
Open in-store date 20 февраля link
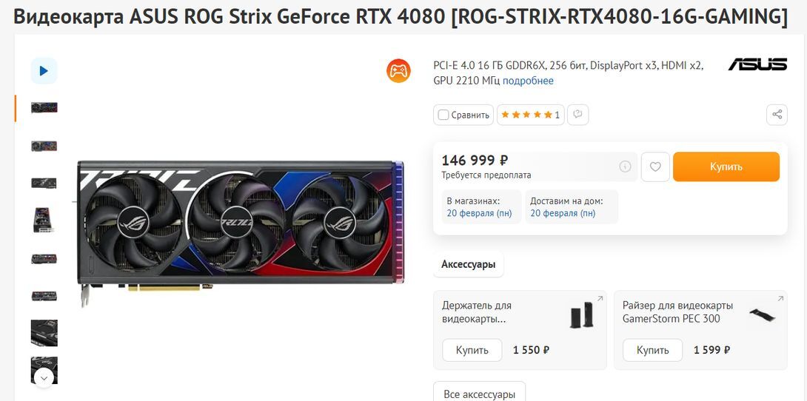pyautogui.click(x=479, y=213)
